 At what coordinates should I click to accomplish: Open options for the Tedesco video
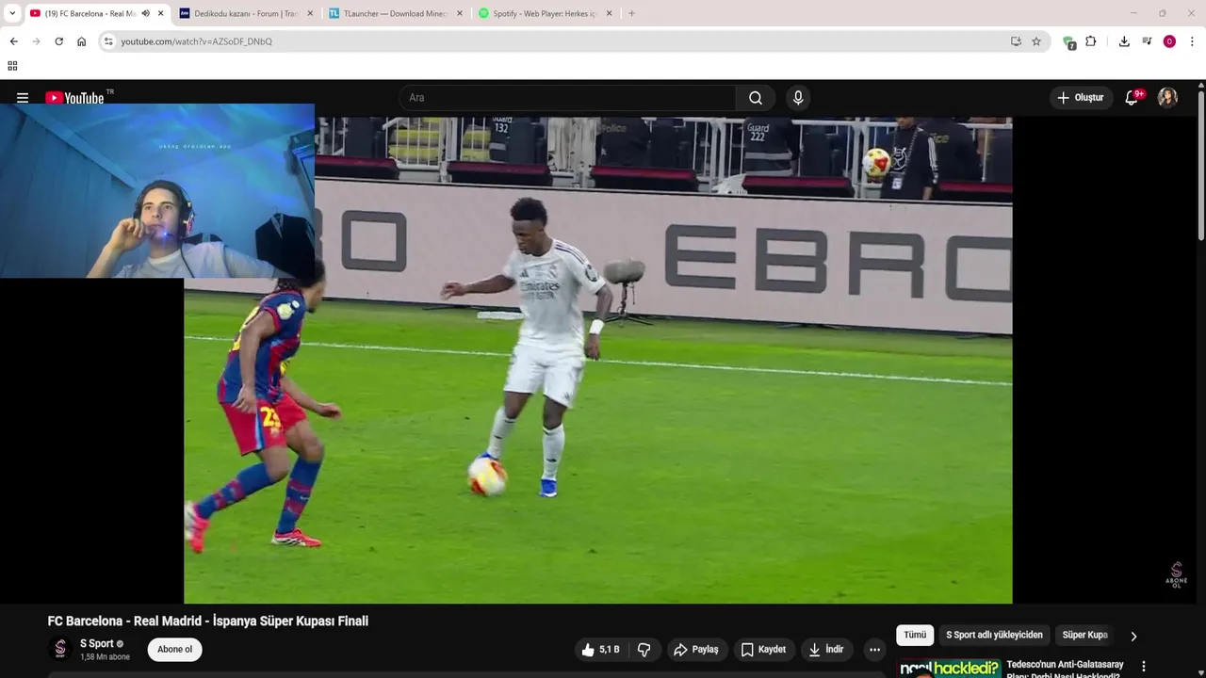[1144, 667]
